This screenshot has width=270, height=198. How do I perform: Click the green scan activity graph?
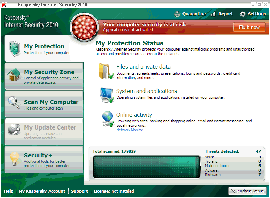tap(147, 166)
